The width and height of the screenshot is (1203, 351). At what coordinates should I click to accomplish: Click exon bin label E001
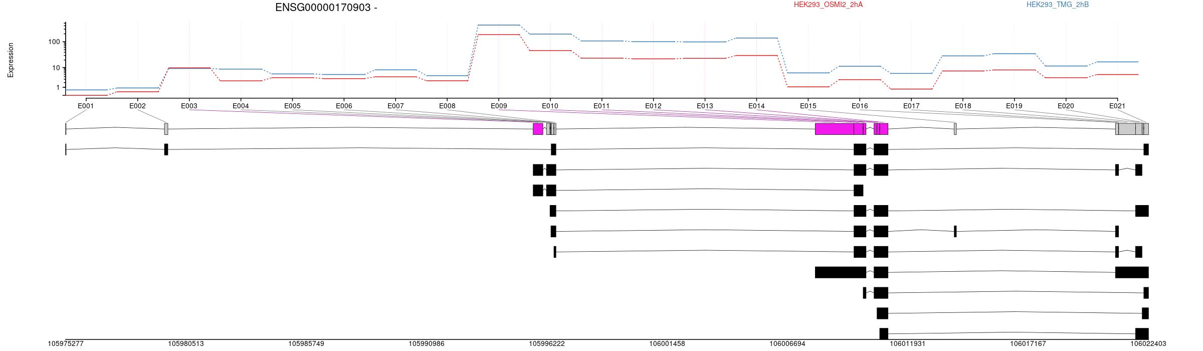point(86,106)
